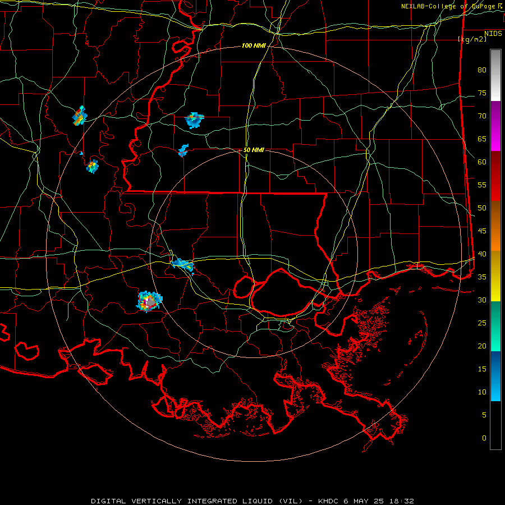The image size is (505, 505).
Task: Click the 80 value on the VIL scale
Action: pos(482,70)
